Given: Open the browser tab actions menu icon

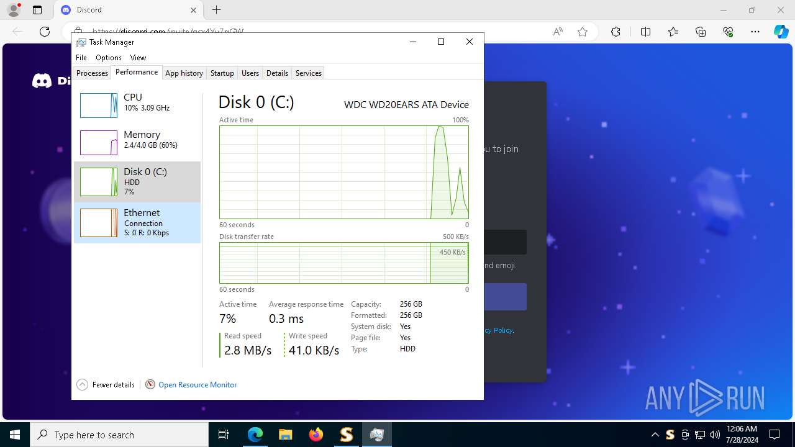Looking at the screenshot, I should (x=37, y=10).
